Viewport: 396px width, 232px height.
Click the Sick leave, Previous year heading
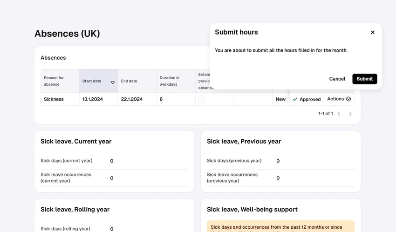point(244,141)
